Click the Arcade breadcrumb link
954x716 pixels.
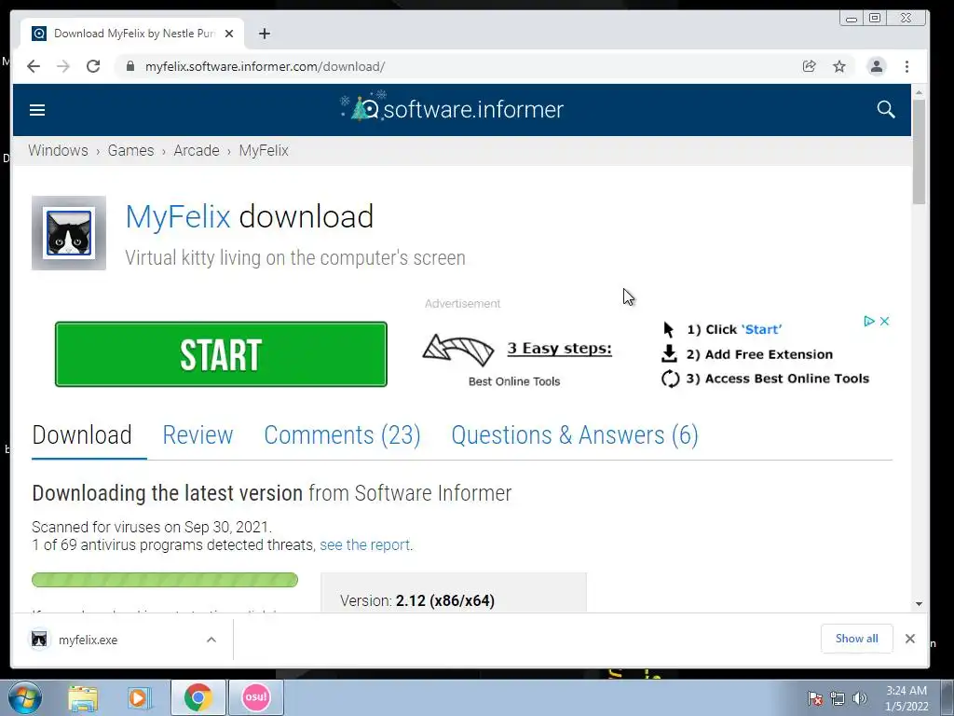pos(197,150)
